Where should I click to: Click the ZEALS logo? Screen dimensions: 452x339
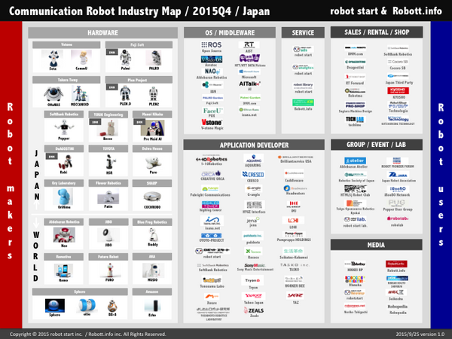click(253, 311)
